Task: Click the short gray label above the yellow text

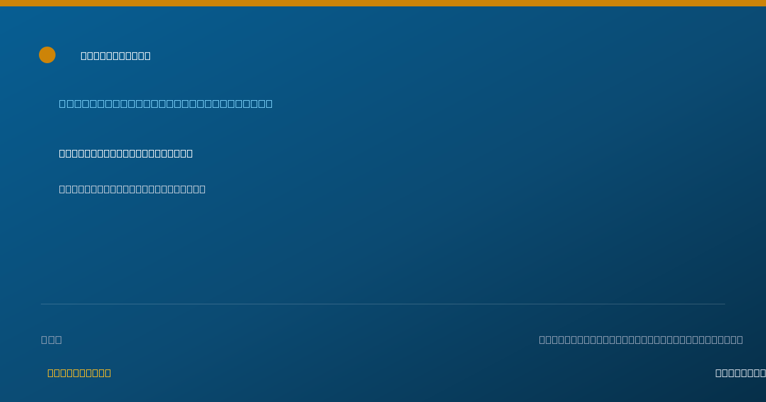Action: 52,339
